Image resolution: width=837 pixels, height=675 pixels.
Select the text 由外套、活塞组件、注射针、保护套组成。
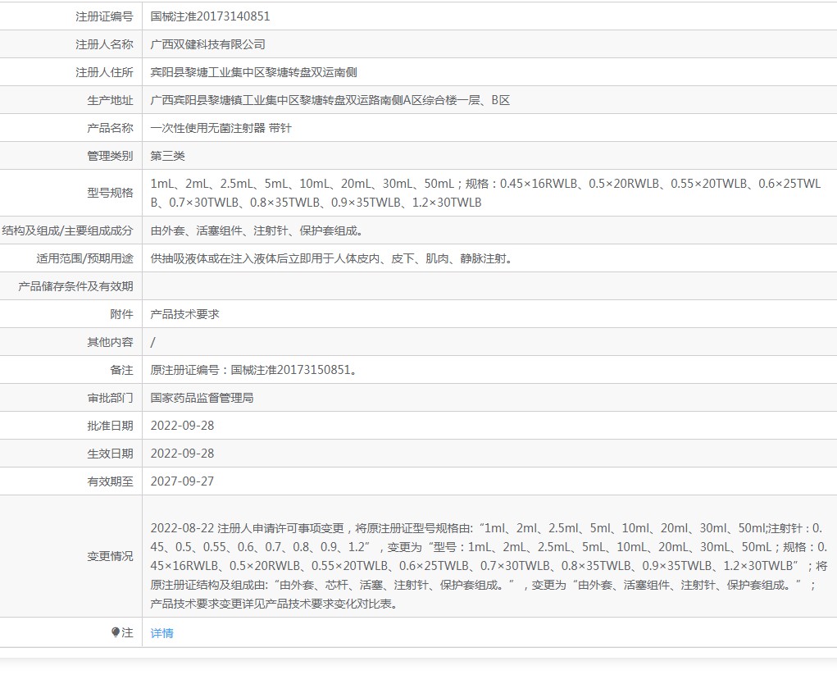coord(257,230)
